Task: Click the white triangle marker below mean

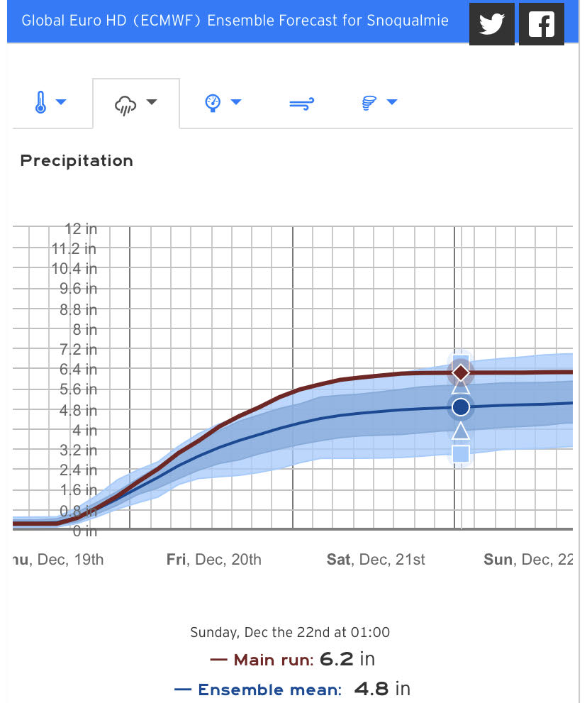Action: [461, 431]
